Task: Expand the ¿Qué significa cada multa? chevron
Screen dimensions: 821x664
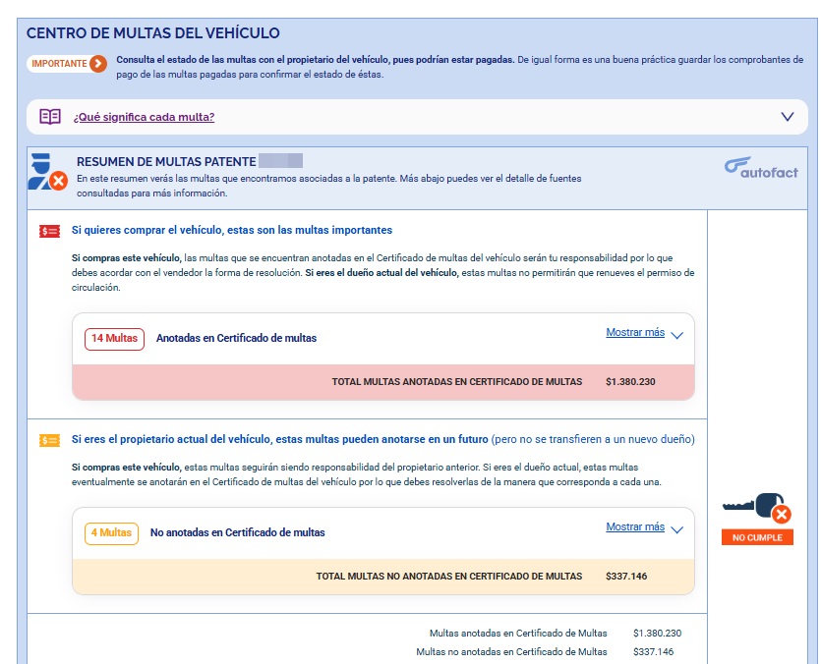Action: point(787,117)
